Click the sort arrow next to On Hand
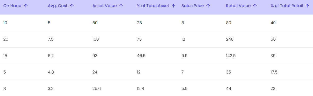 [x=26, y=6]
